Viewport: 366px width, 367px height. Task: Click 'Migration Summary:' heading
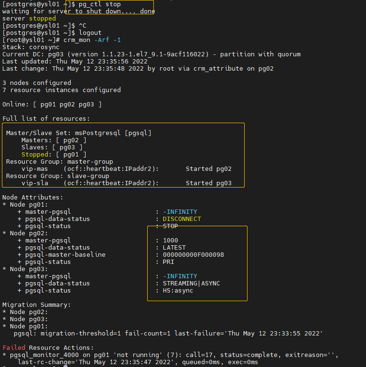pos(37,305)
